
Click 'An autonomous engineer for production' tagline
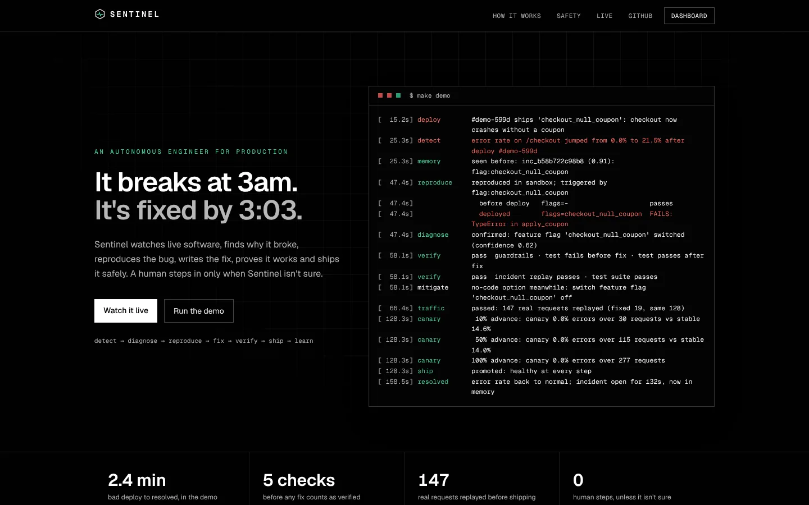coord(191,151)
